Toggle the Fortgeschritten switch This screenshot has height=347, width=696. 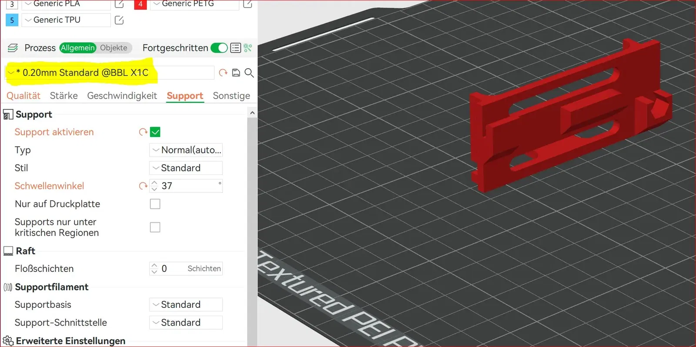(x=219, y=48)
